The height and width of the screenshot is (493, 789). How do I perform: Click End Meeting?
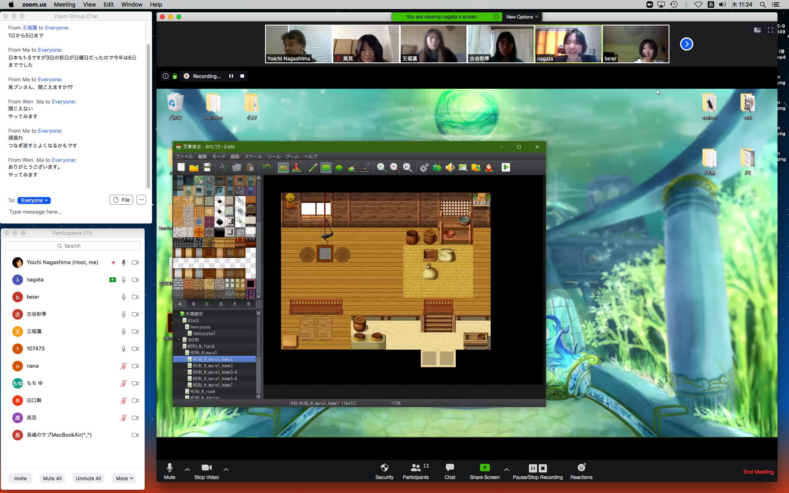758,472
